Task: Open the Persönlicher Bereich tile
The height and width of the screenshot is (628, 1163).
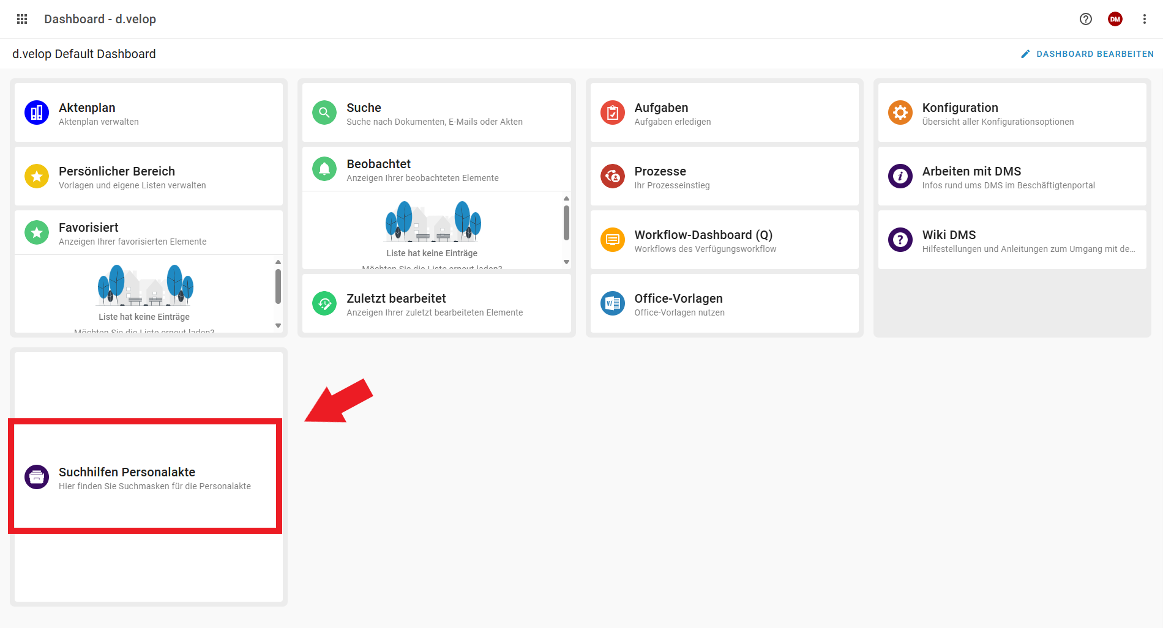Action: [149, 176]
